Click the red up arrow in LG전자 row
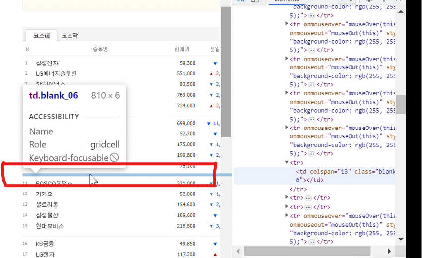This screenshot has width=422, height=258. point(215,255)
